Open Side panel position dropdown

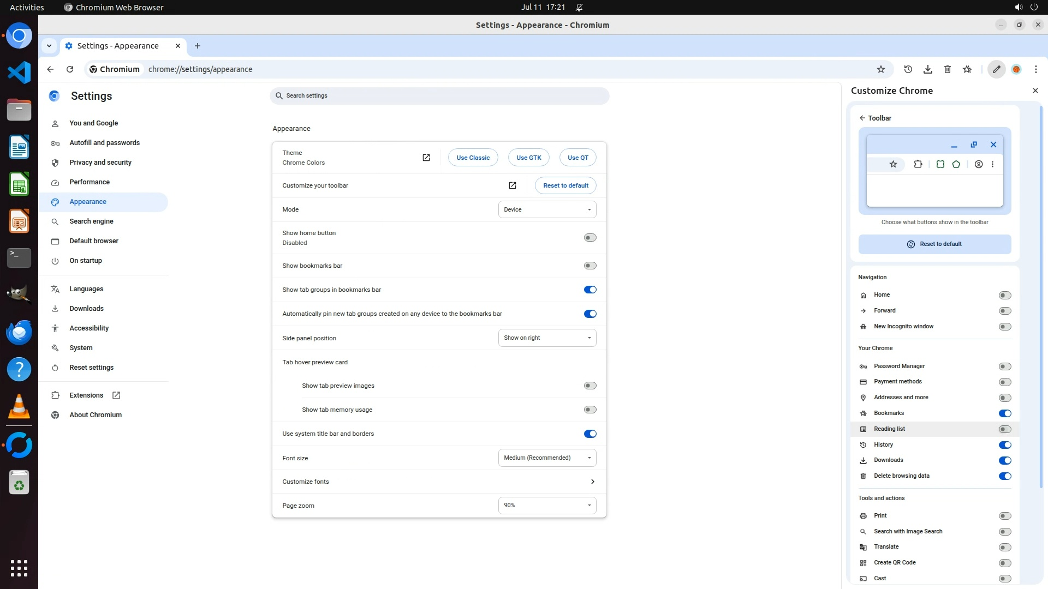point(547,338)
